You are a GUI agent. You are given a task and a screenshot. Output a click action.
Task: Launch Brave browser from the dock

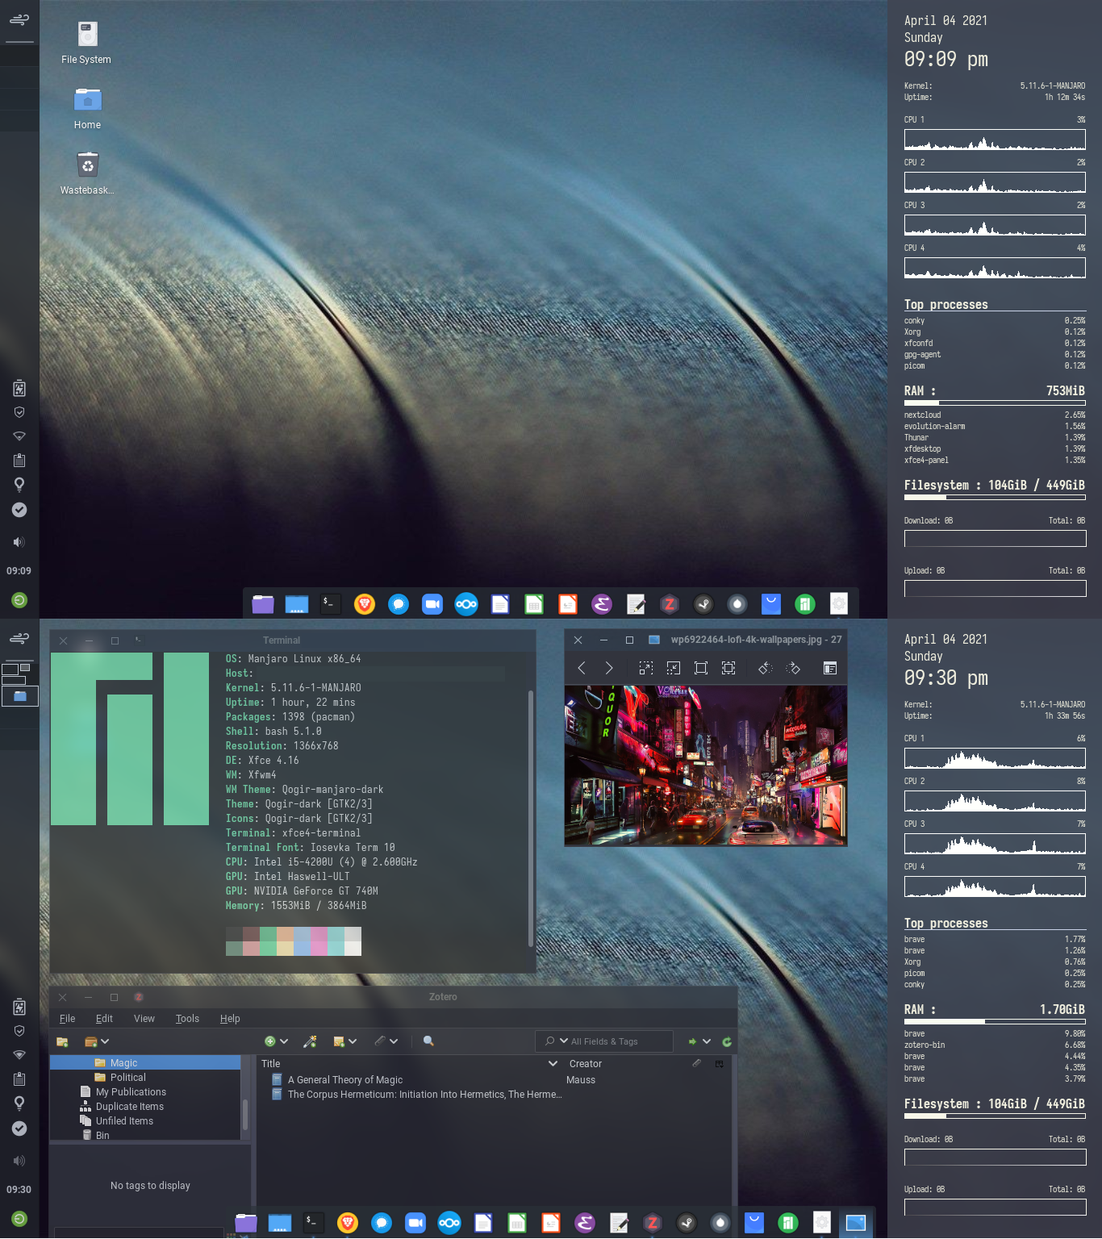(364, 603)
